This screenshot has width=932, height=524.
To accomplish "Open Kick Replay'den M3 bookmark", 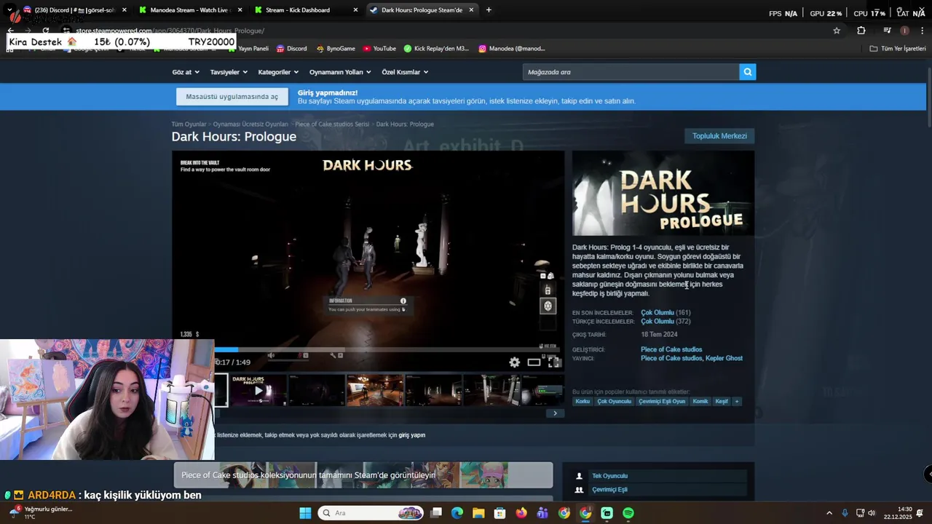I will [437, 49].
